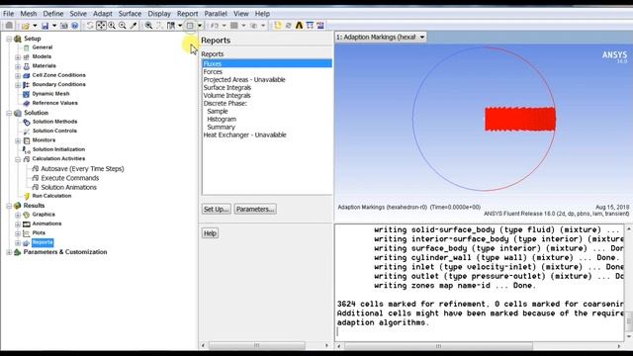Select Histogram under Discrete Phase
Screen dimensions: 633x356
pyautogui.click(x=222, y=119)
